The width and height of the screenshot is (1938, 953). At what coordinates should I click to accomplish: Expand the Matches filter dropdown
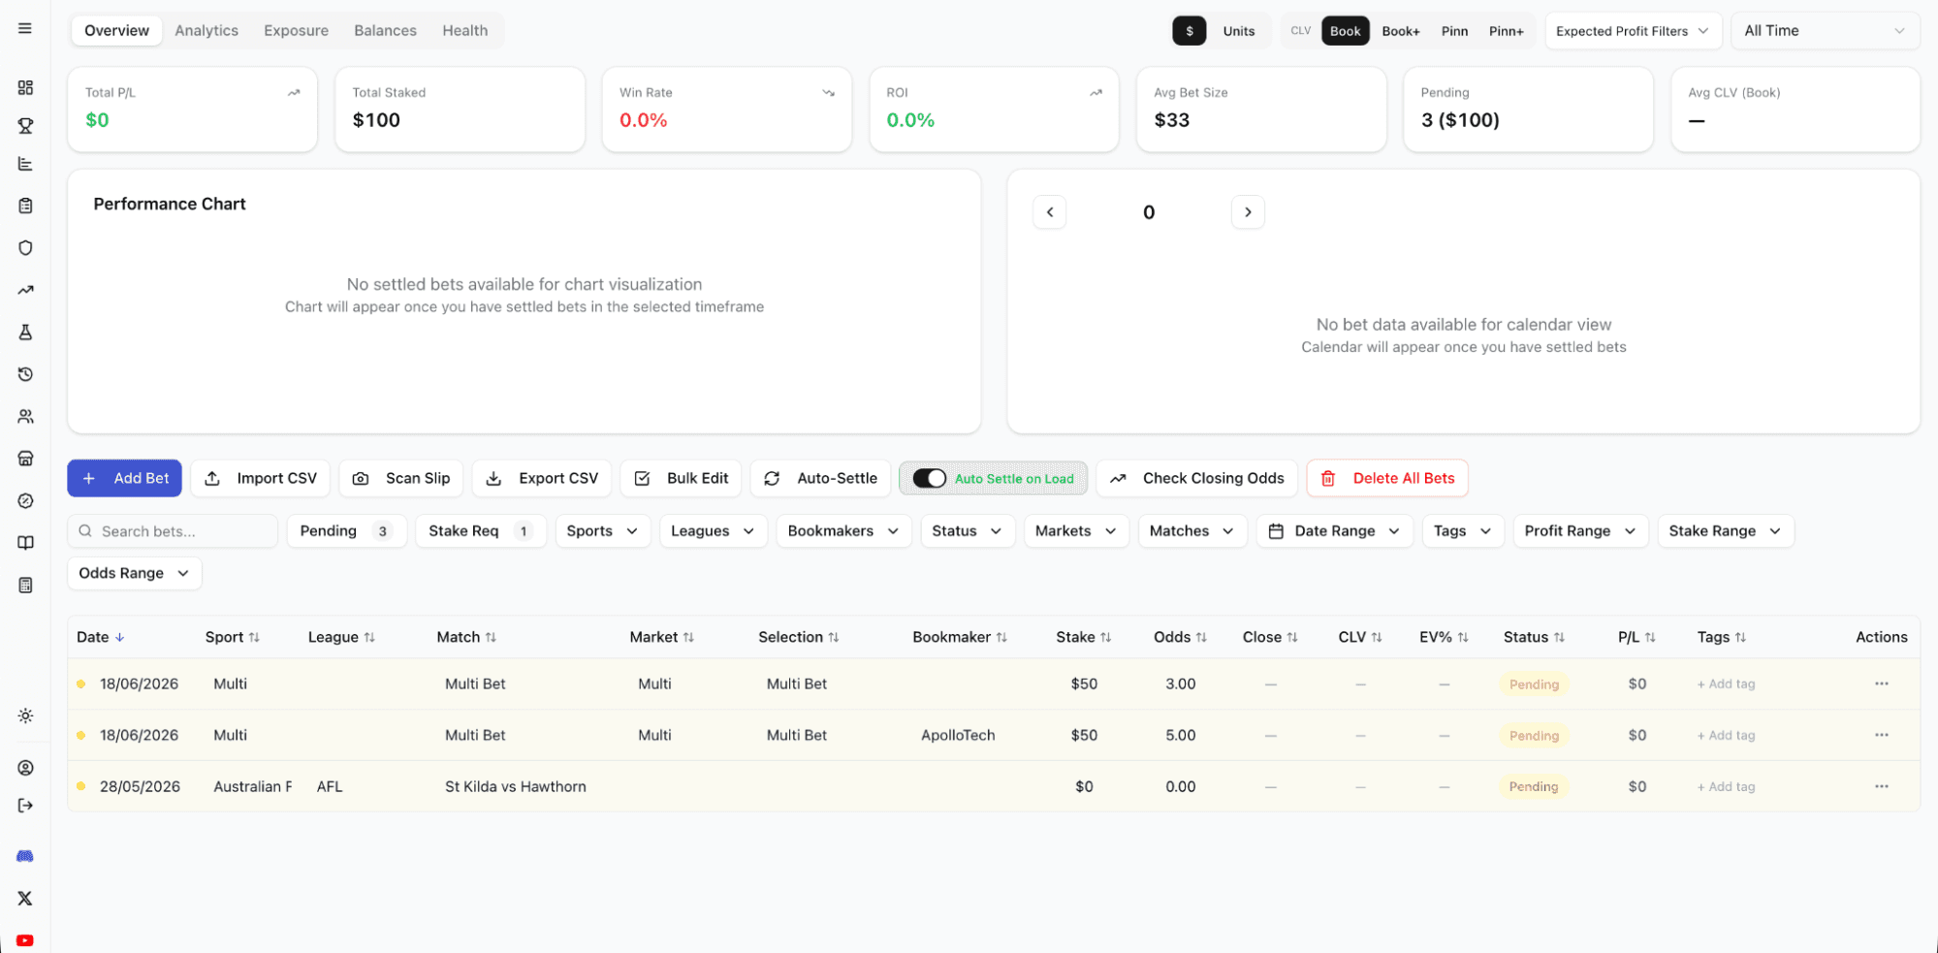[x=1191, y=531]
